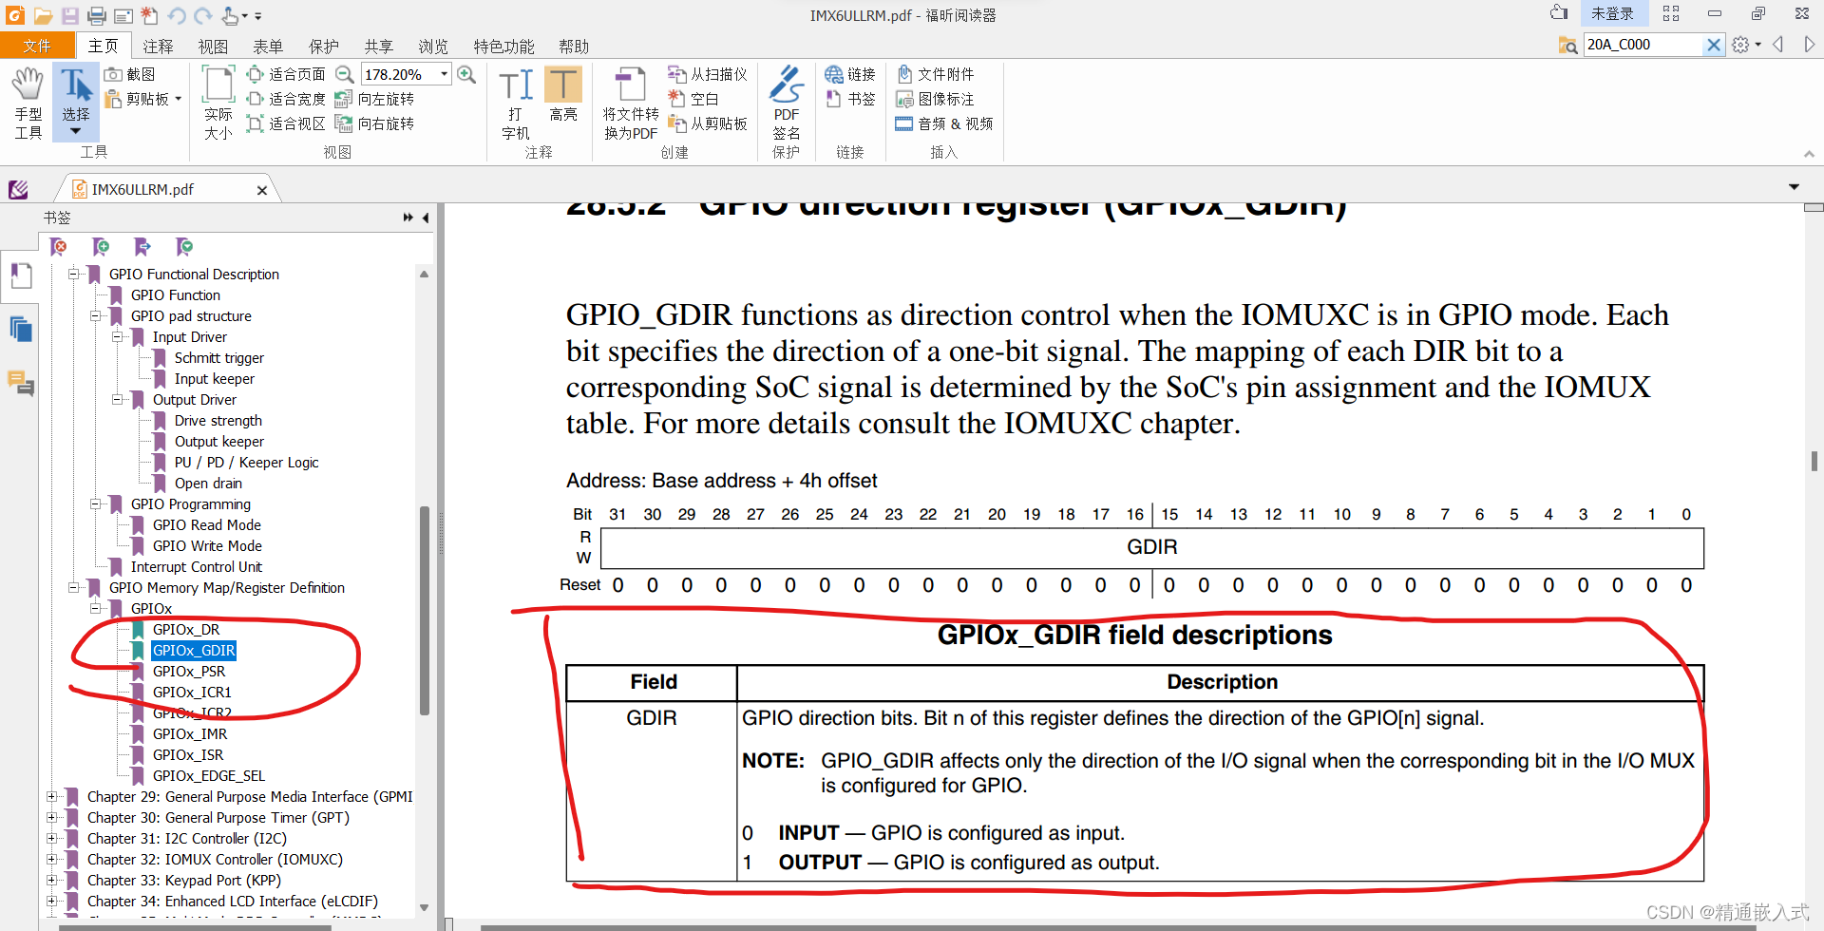Open the Clipboard (剪贴板) dropdown arrow
The image size is (1824, 931).
(x=178, y=99)
